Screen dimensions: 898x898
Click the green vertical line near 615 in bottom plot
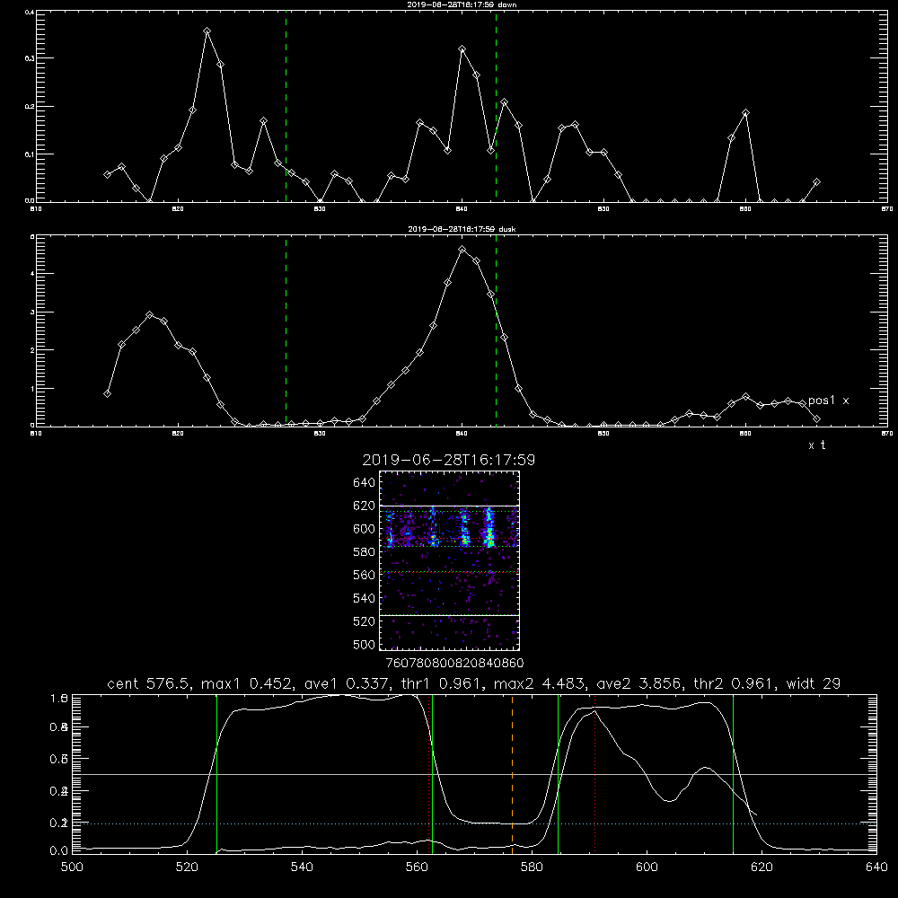click(733, 774)
